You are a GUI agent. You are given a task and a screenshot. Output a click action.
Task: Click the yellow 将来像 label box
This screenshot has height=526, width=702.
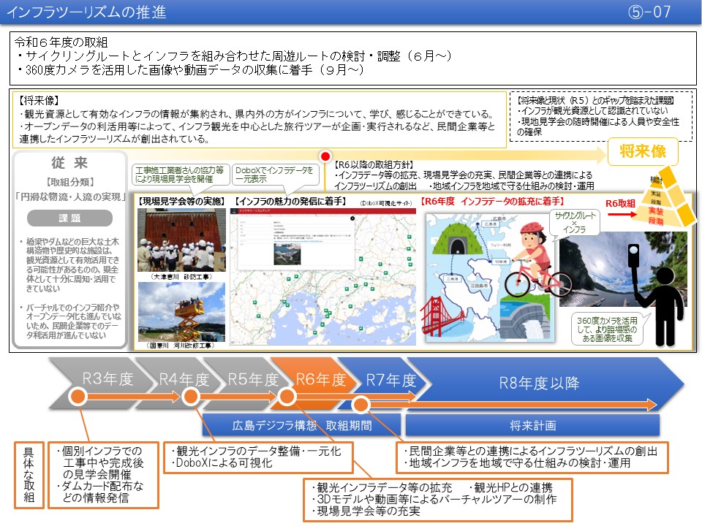[642, 152]
